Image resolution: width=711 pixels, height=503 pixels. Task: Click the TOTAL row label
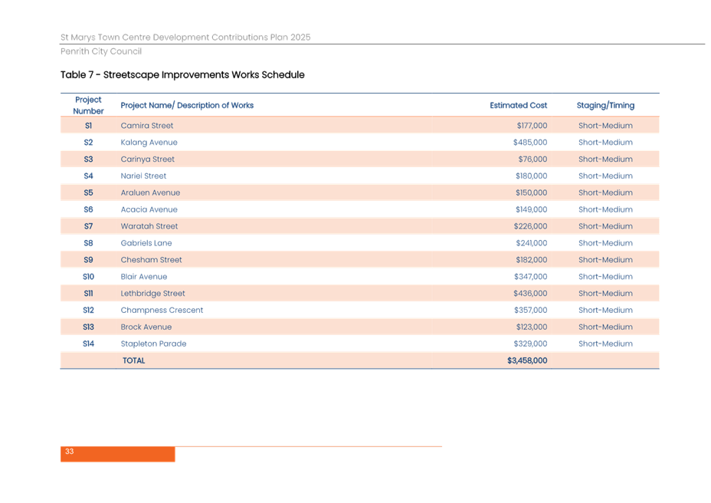[x=133, y=360]
